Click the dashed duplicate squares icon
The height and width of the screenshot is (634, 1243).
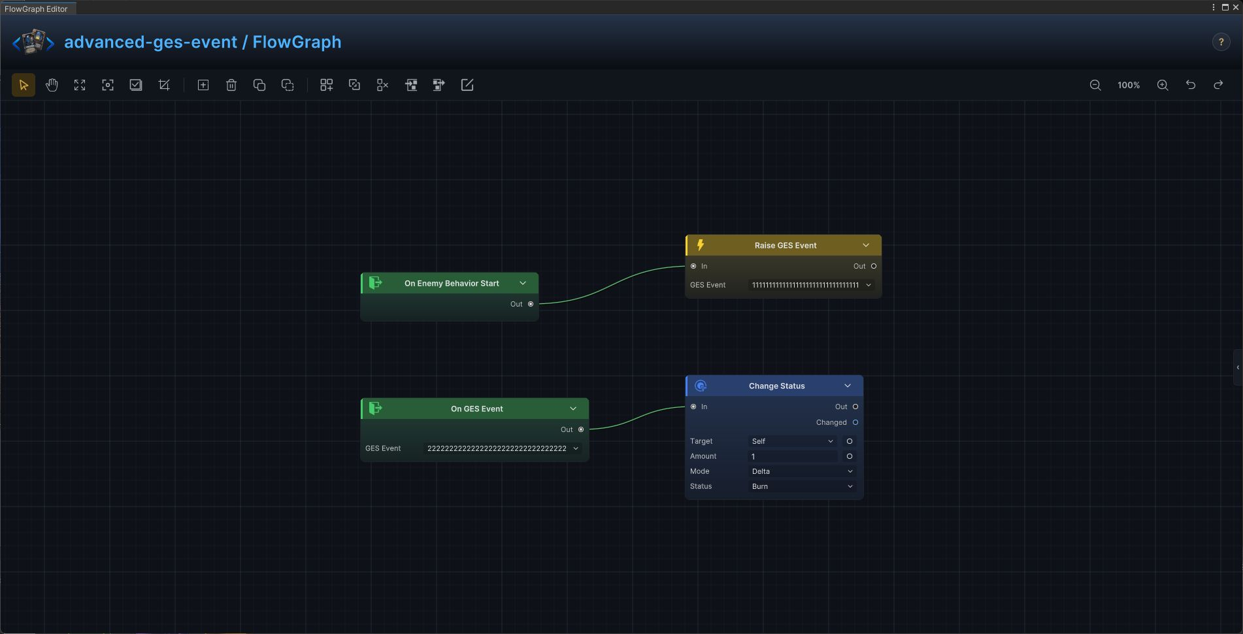(x=288, y=85)
